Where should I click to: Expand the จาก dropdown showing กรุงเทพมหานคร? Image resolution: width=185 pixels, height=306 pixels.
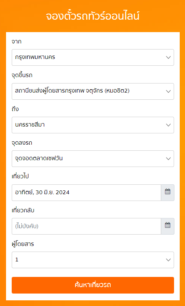pyautogui.click(x=93, y=57)
